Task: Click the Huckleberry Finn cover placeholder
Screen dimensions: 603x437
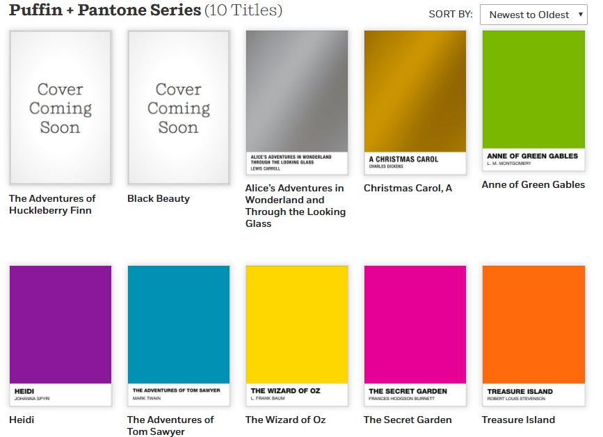Action: pyautogui.click(x=61, y=108)
